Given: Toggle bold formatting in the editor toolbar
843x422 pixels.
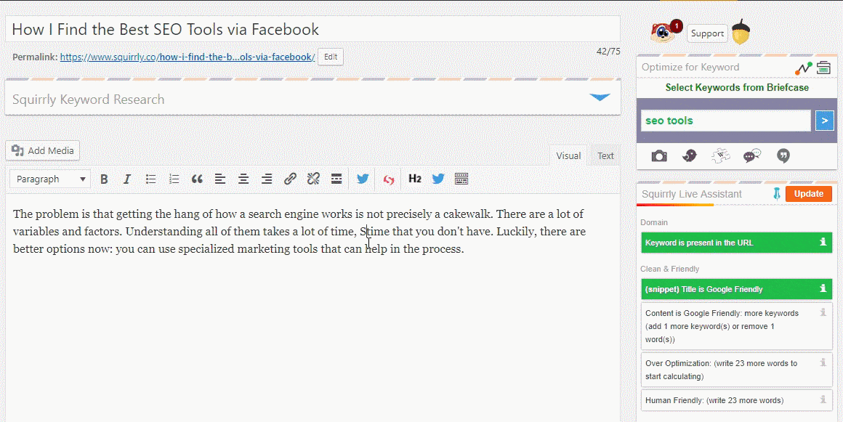Looking at the screenshot, I should [105, 179].
